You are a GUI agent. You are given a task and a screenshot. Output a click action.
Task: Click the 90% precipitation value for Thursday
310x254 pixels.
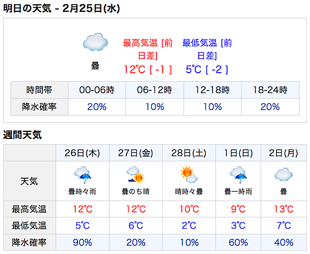[82, 243]
